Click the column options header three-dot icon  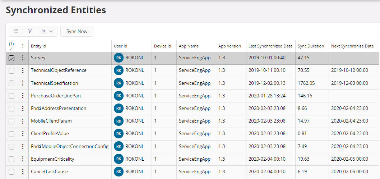tap(23, 46)
